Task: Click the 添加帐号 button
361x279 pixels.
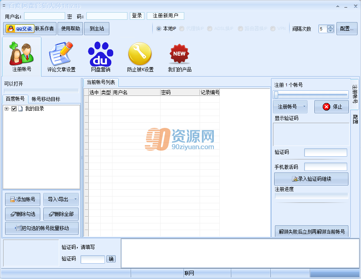Action: click(22, 199)
